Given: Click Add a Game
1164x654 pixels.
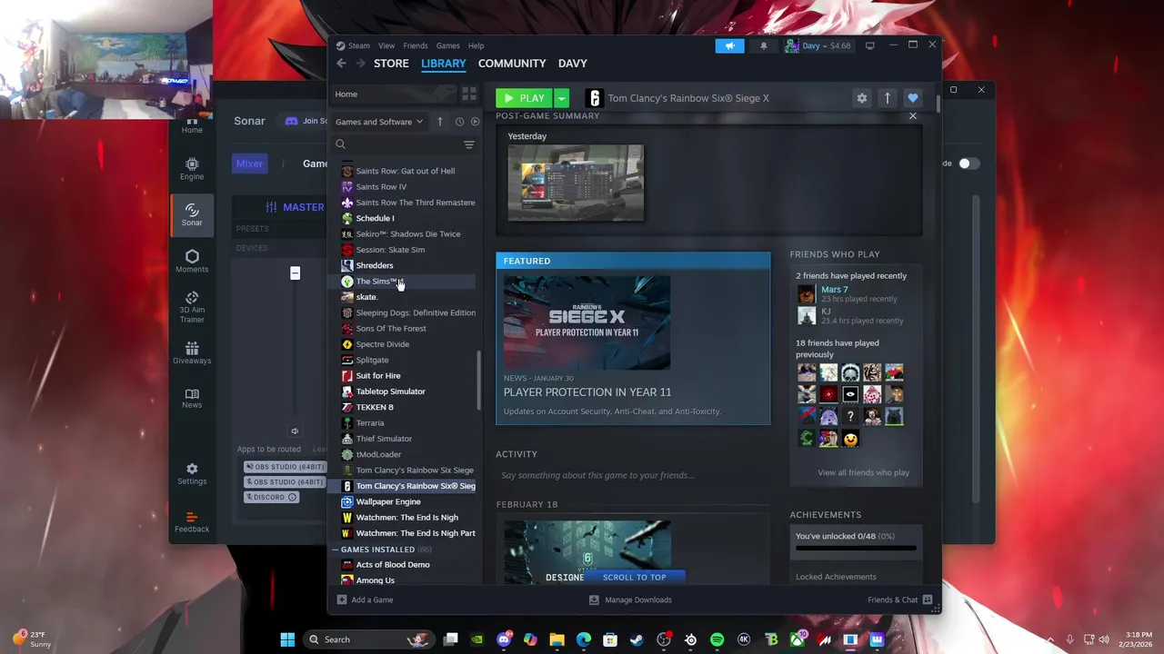Looking at the screenshot, I should (x=365, y=599).
